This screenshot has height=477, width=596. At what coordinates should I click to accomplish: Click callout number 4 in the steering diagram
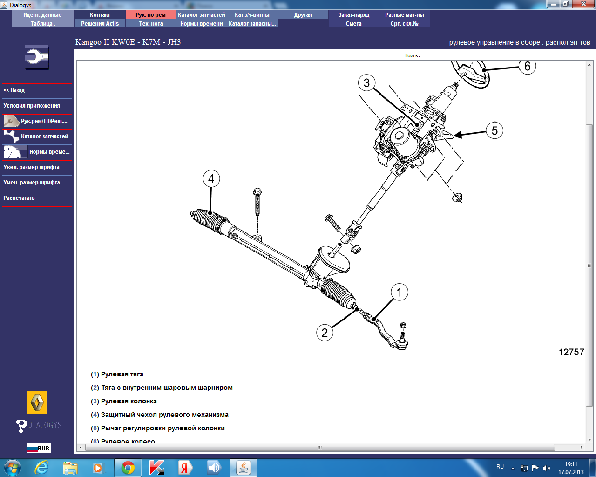[211, 179]
